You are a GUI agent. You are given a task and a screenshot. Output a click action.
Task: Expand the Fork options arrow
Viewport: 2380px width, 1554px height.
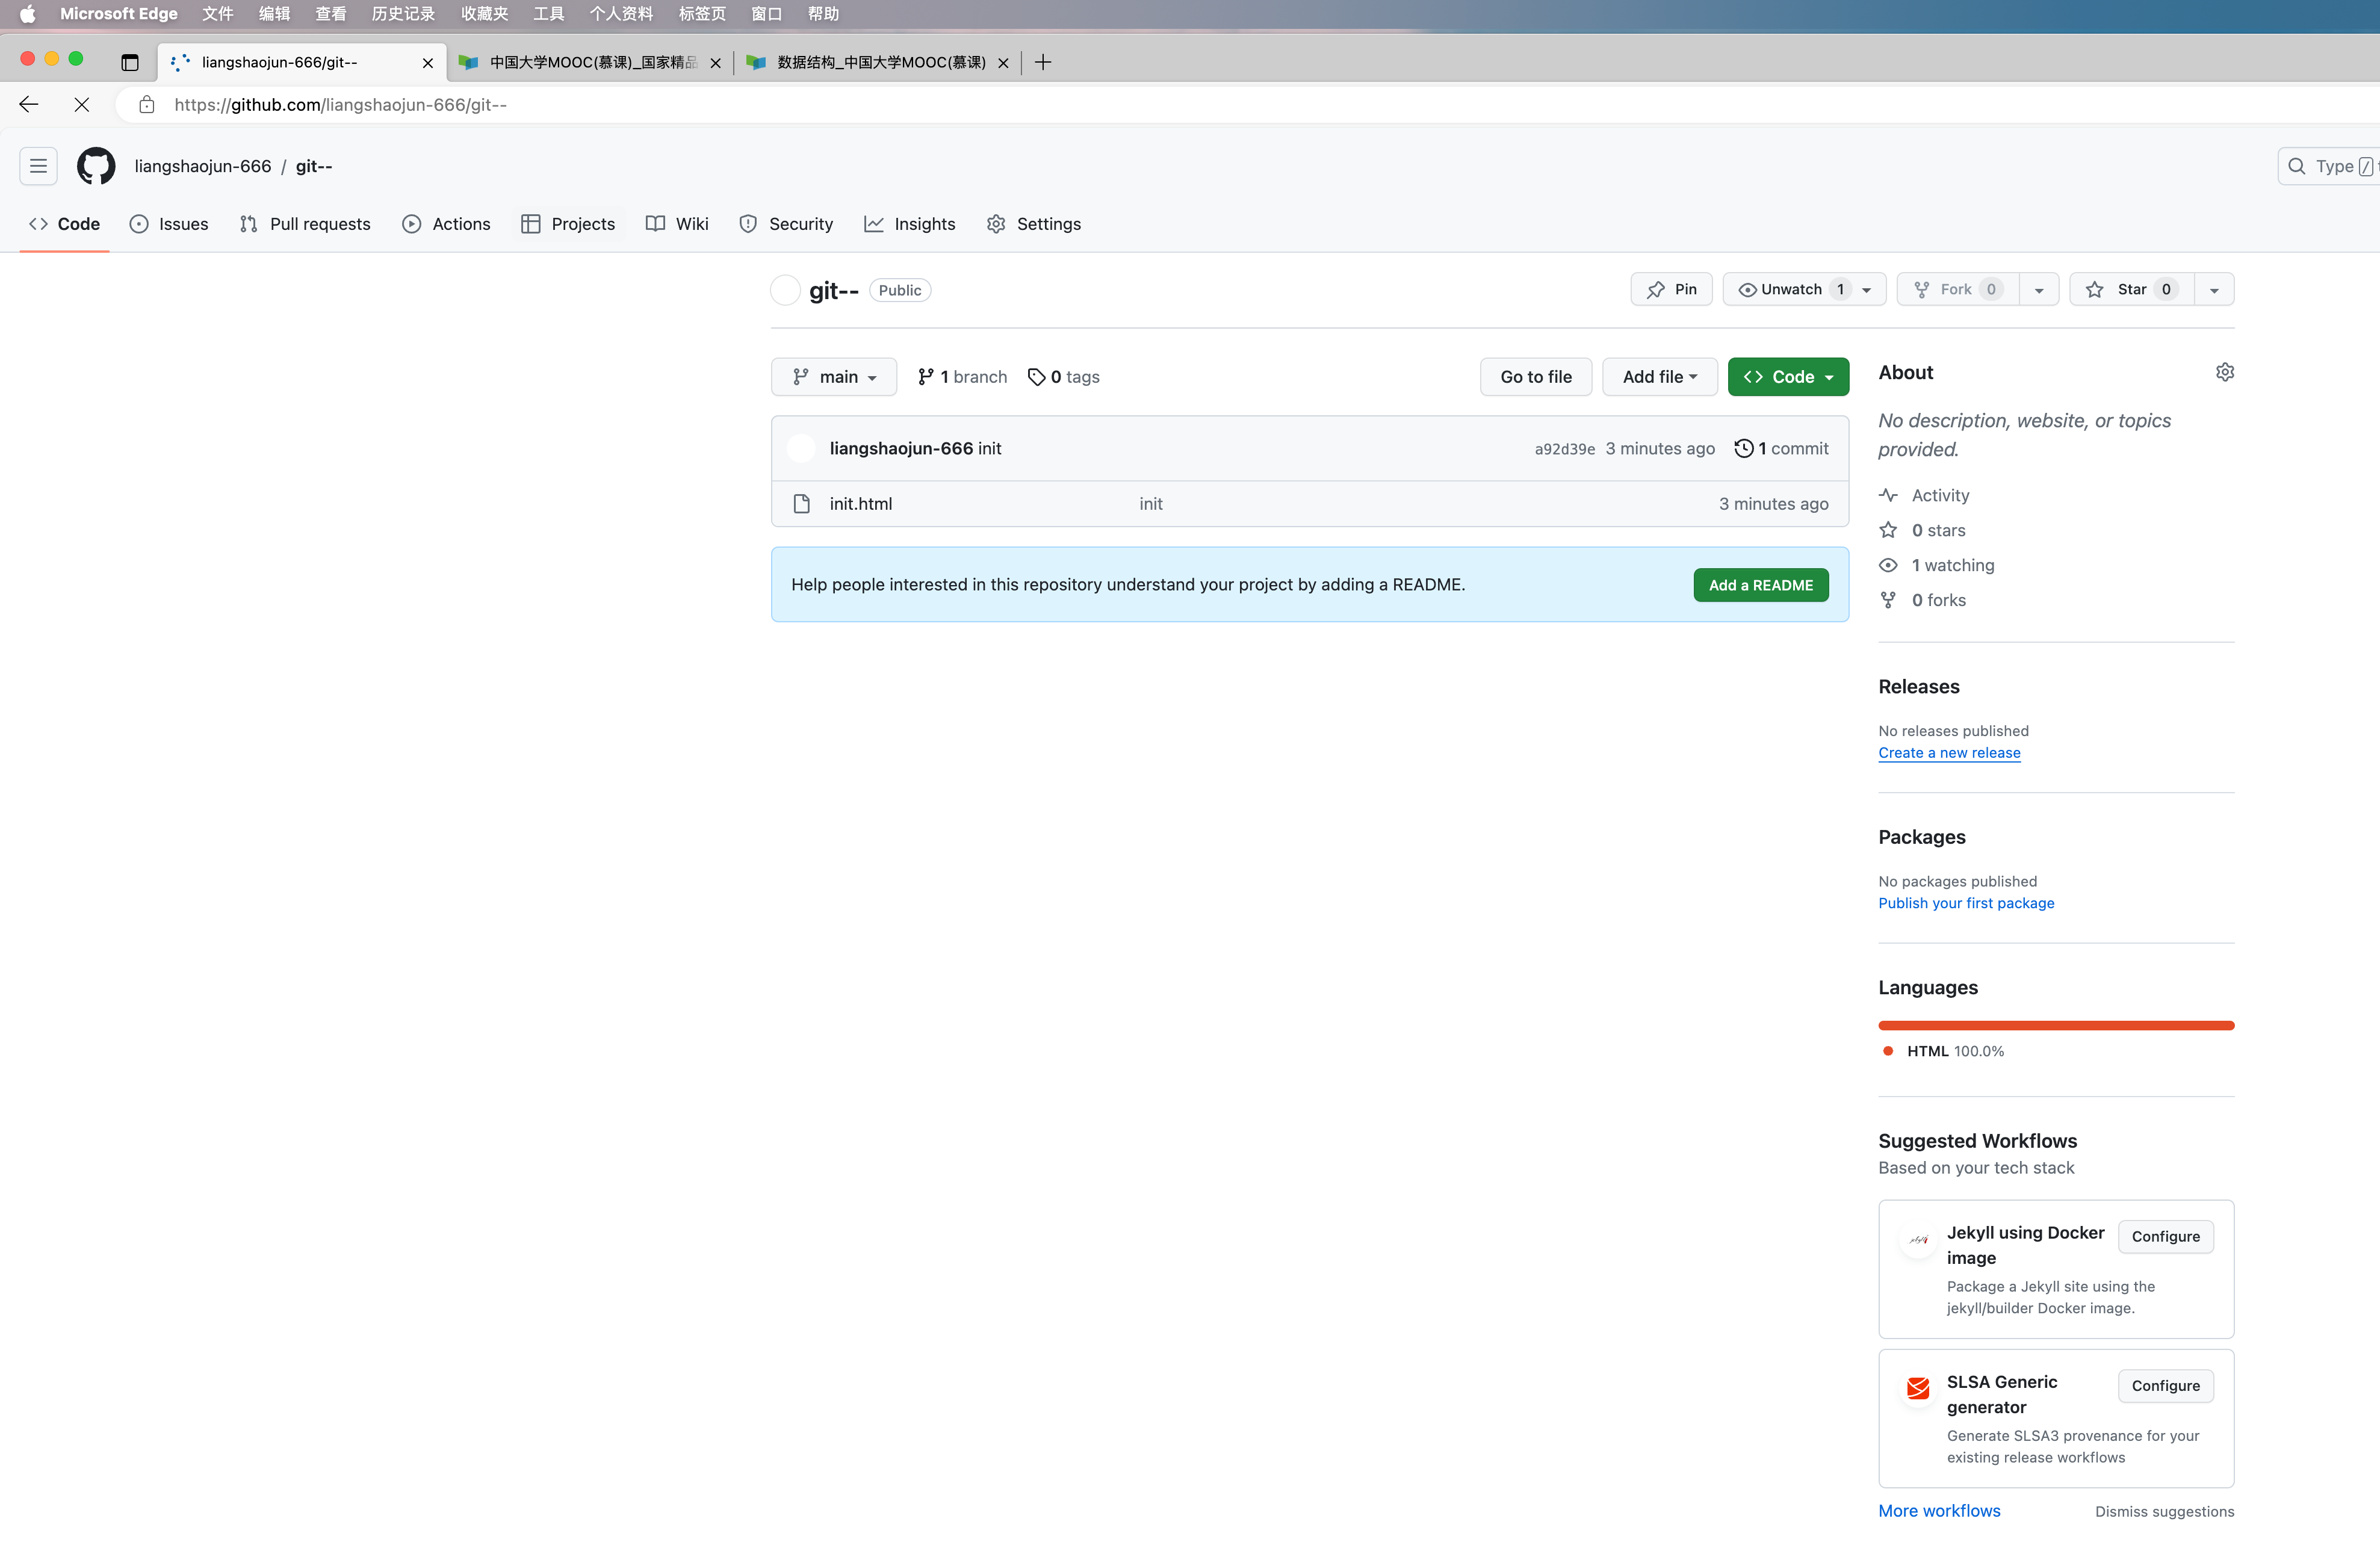click(2039, 290)
